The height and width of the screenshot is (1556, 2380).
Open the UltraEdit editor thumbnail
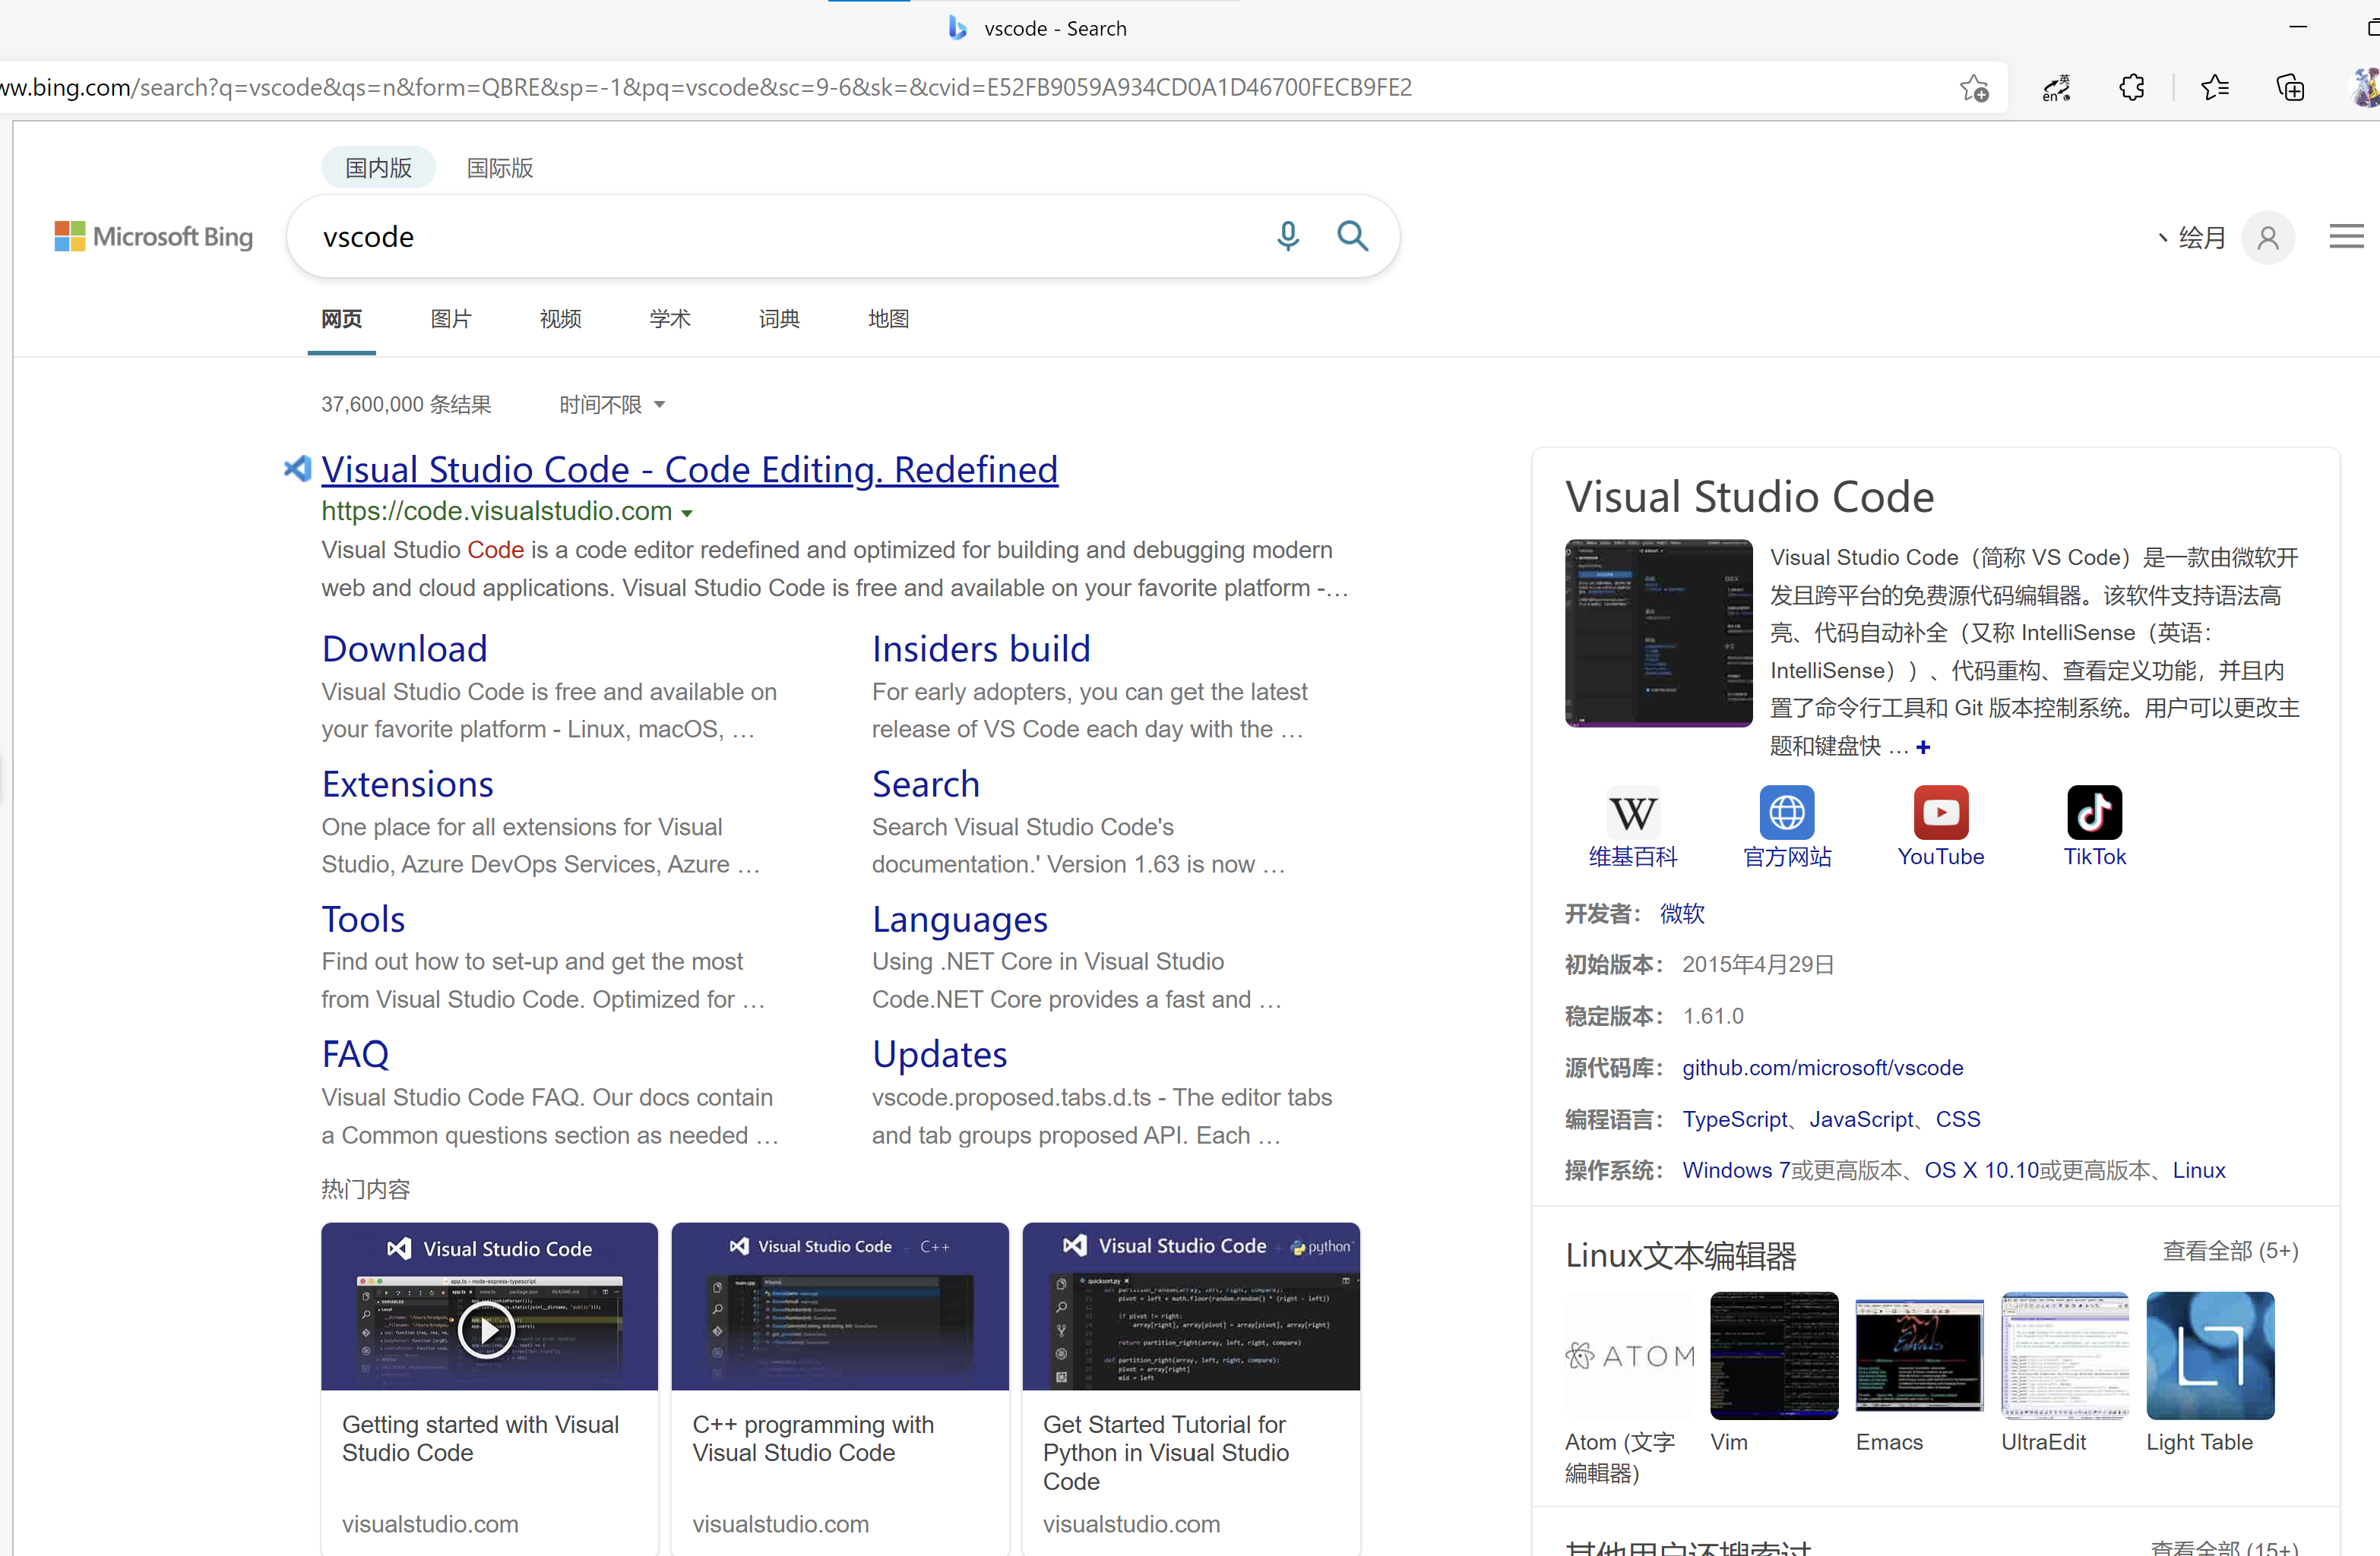tap(2065, 1356)
